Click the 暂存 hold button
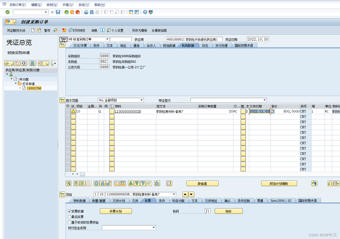The height and width of the screenshot is (239, 340). [x=47, y=30]
